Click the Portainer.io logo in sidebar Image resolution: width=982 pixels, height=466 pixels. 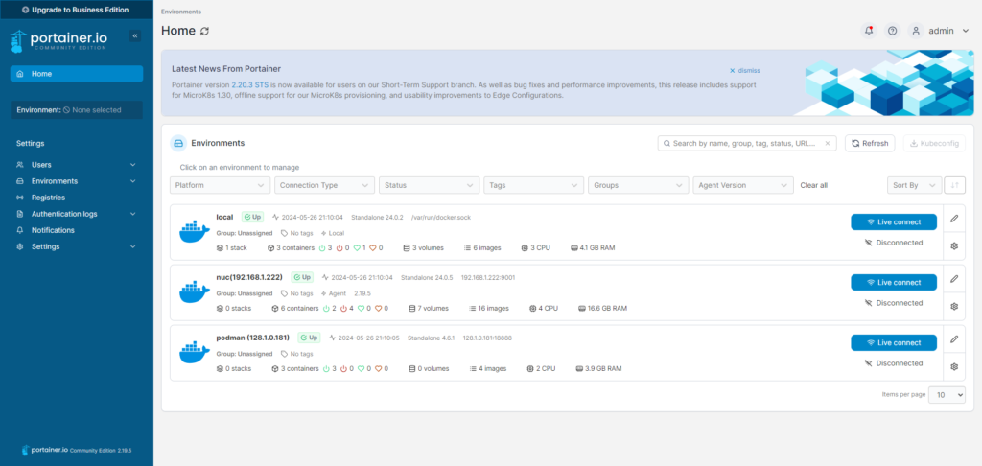point(58,40)
